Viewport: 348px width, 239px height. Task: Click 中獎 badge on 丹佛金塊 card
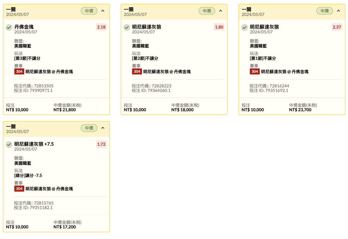click(x=89, y=11)
